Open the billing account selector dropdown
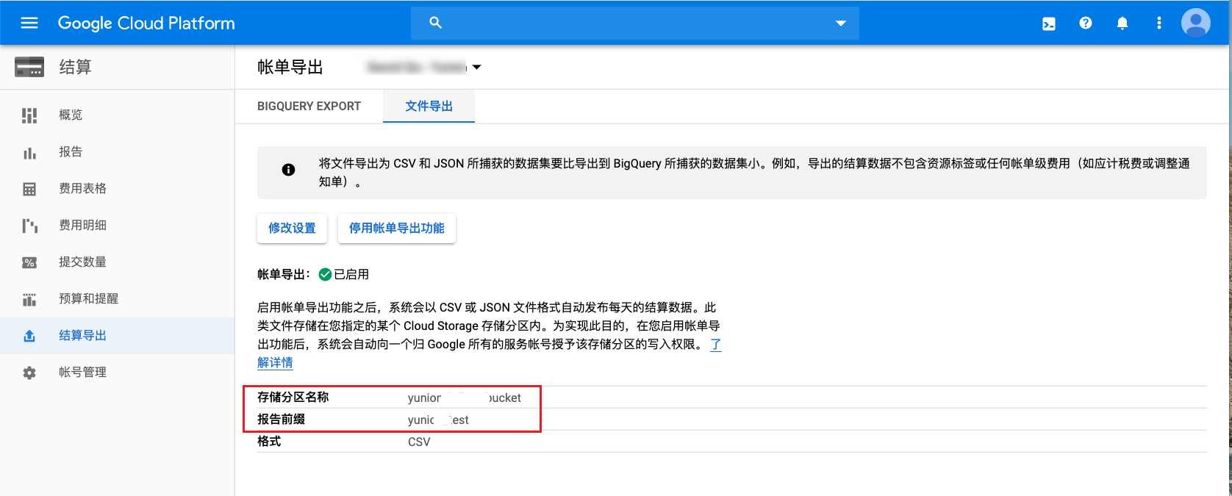This screenshot has width=1232, height=496. coord(476,68)
